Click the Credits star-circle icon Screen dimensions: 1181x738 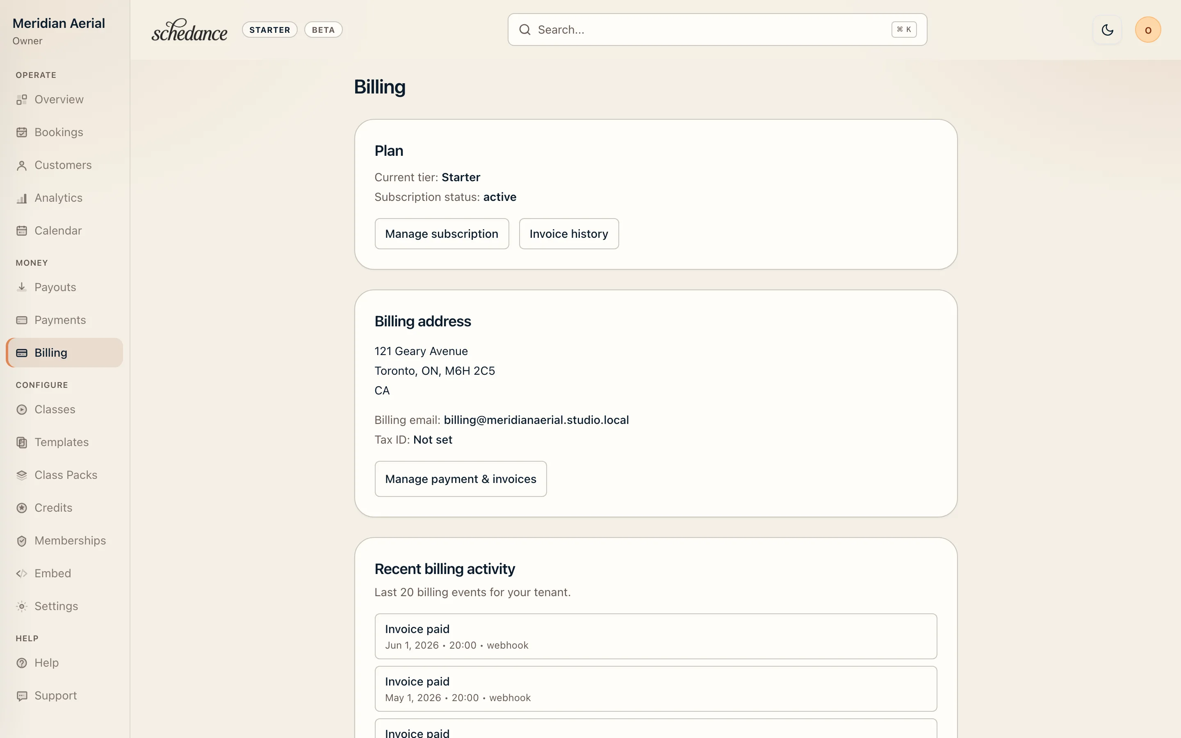point(21,508)
